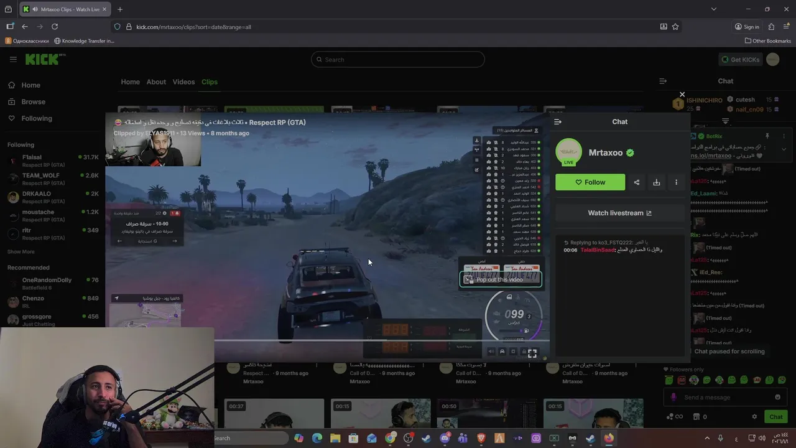The width and height of the screenshot is (796, 448).
Task: Open clip more options three-dot menu
Action: [676, 182]
